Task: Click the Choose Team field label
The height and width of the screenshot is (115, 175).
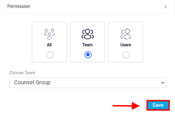Action: (x=22, y=73)
